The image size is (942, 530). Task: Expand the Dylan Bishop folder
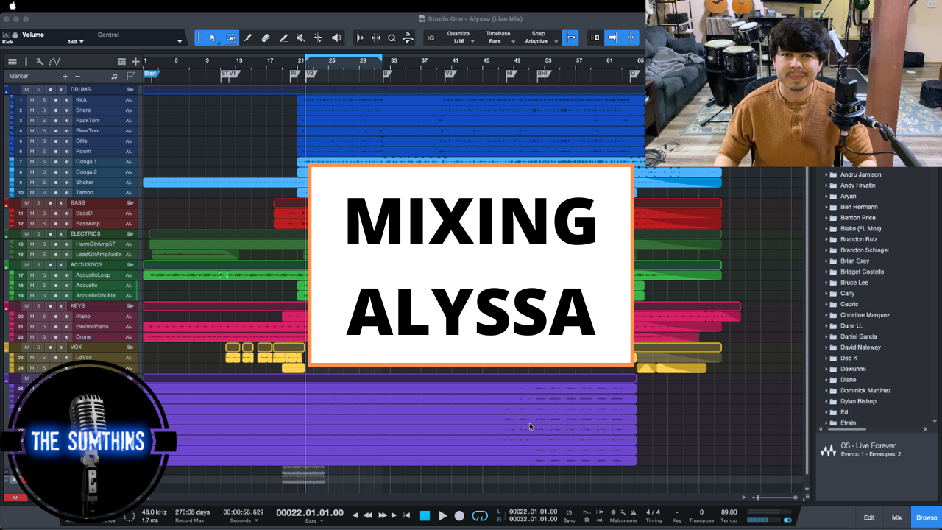[826, 401]
